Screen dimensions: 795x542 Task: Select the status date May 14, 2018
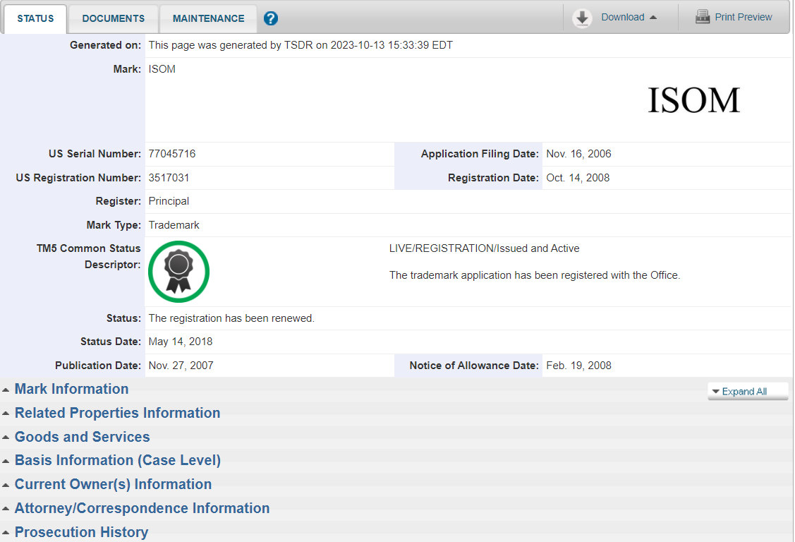coord(181,342)
